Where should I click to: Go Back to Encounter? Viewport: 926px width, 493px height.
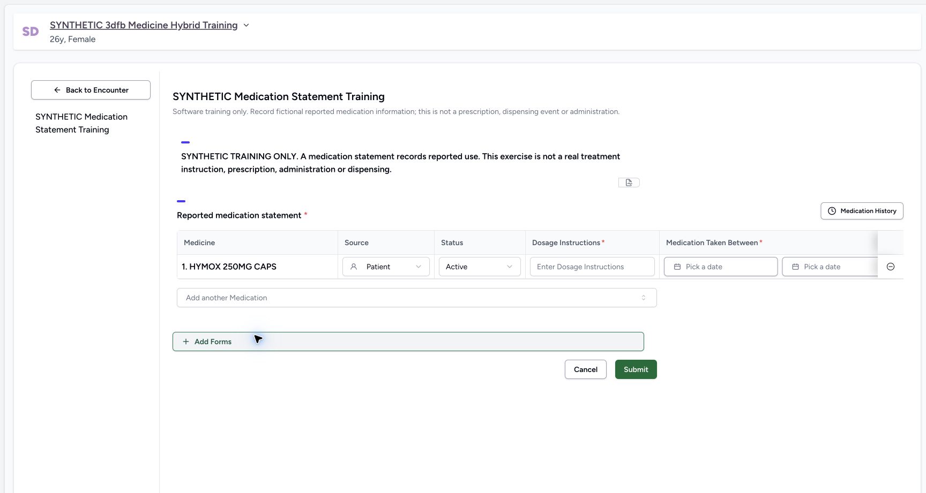tap(91, 90)
